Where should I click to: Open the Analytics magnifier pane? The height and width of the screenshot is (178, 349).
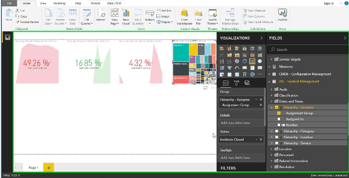[247, 83]
